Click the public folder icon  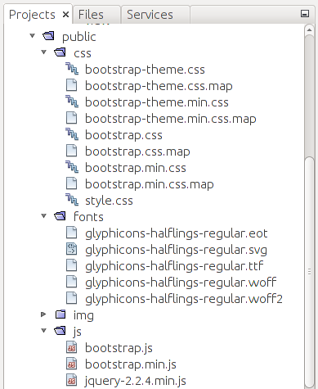click(x=48, y=36)
